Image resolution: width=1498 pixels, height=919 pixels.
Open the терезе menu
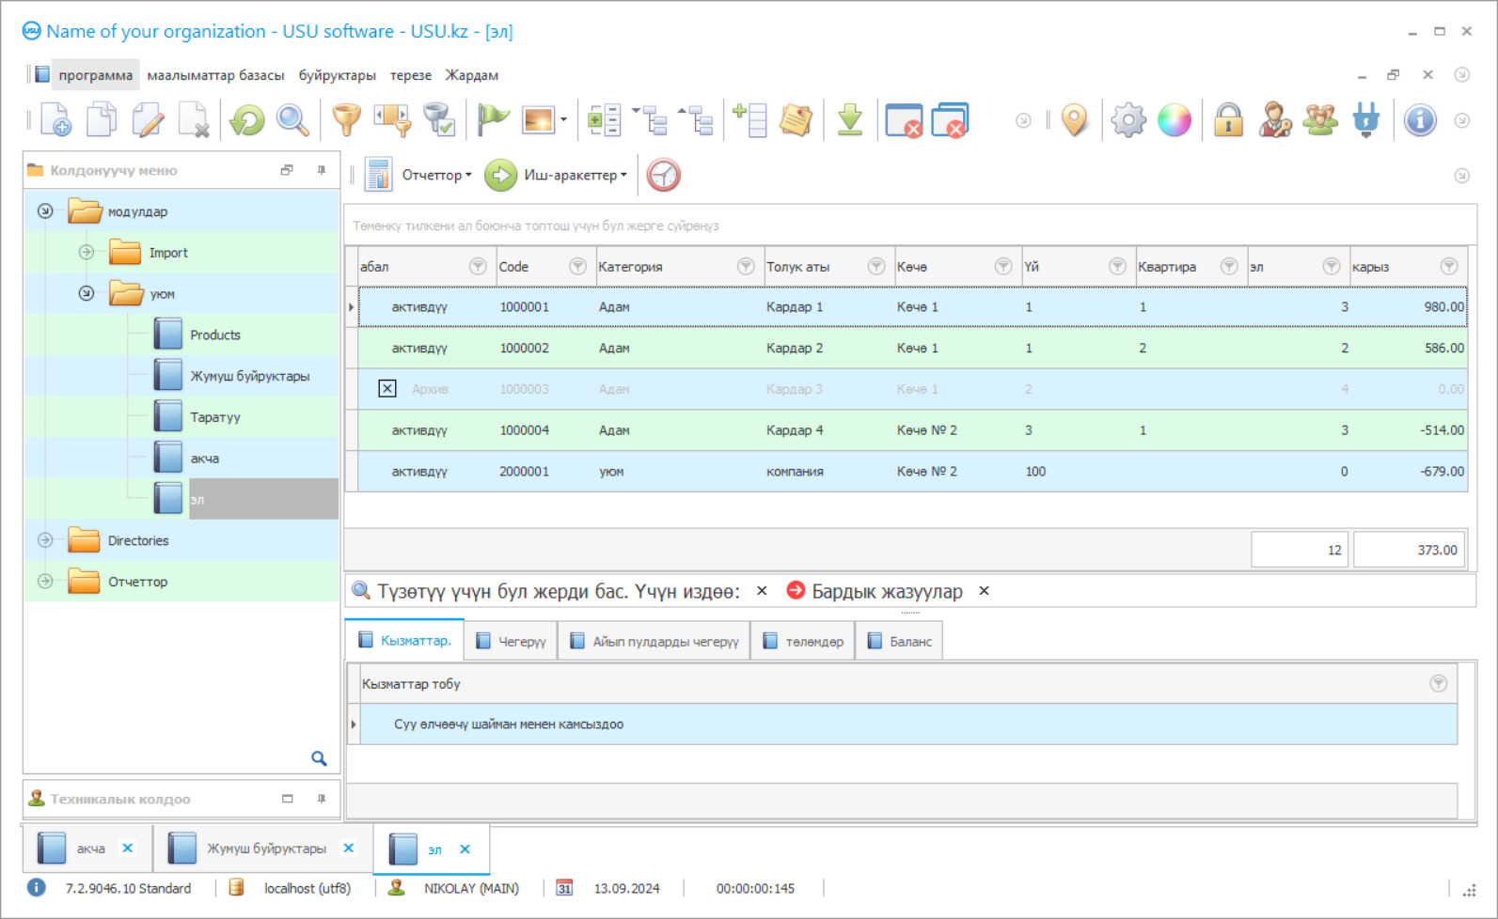coord(411,75)
